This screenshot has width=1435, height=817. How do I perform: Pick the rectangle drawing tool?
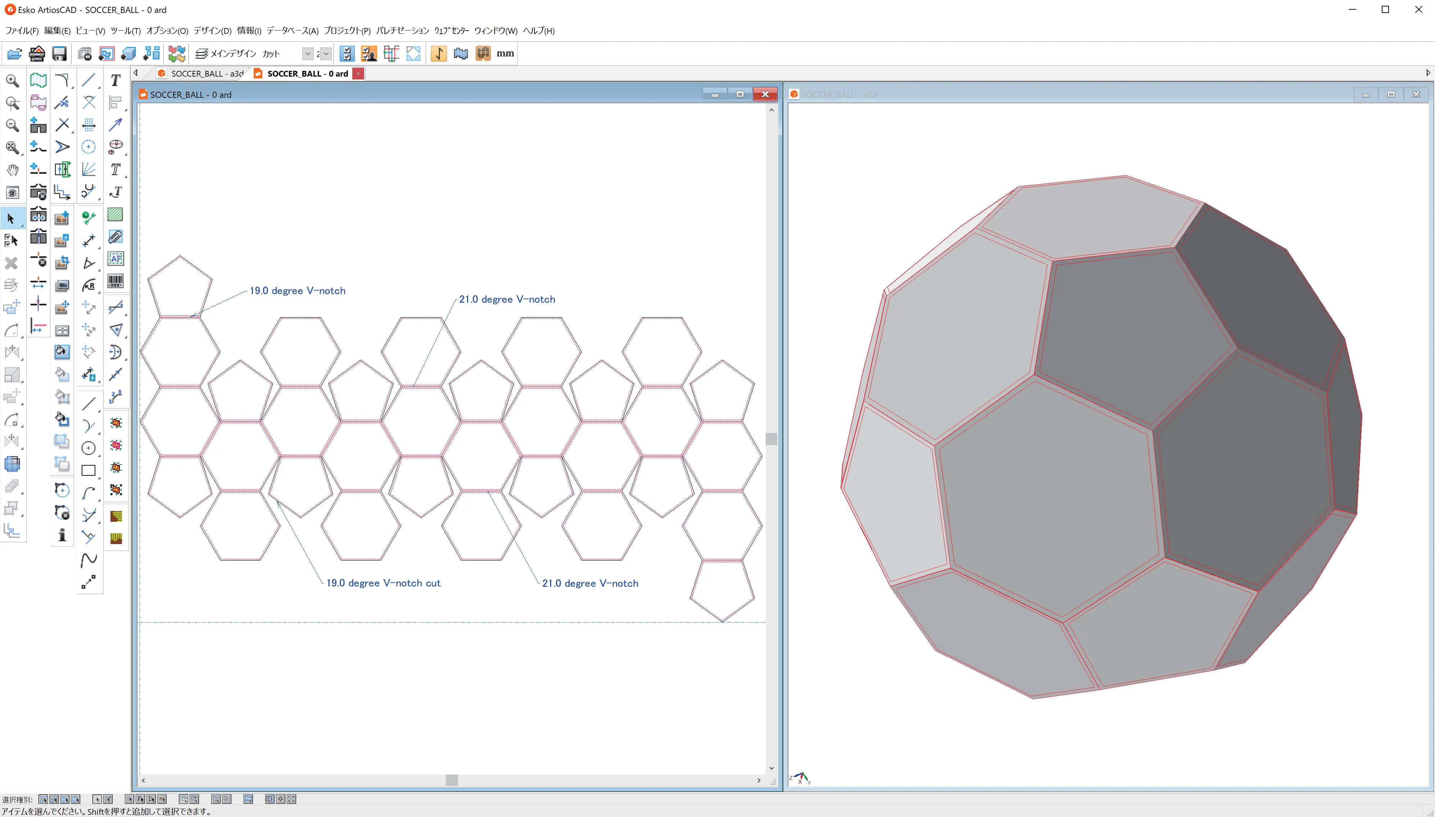pyautogui.click(x=88, y=470)
